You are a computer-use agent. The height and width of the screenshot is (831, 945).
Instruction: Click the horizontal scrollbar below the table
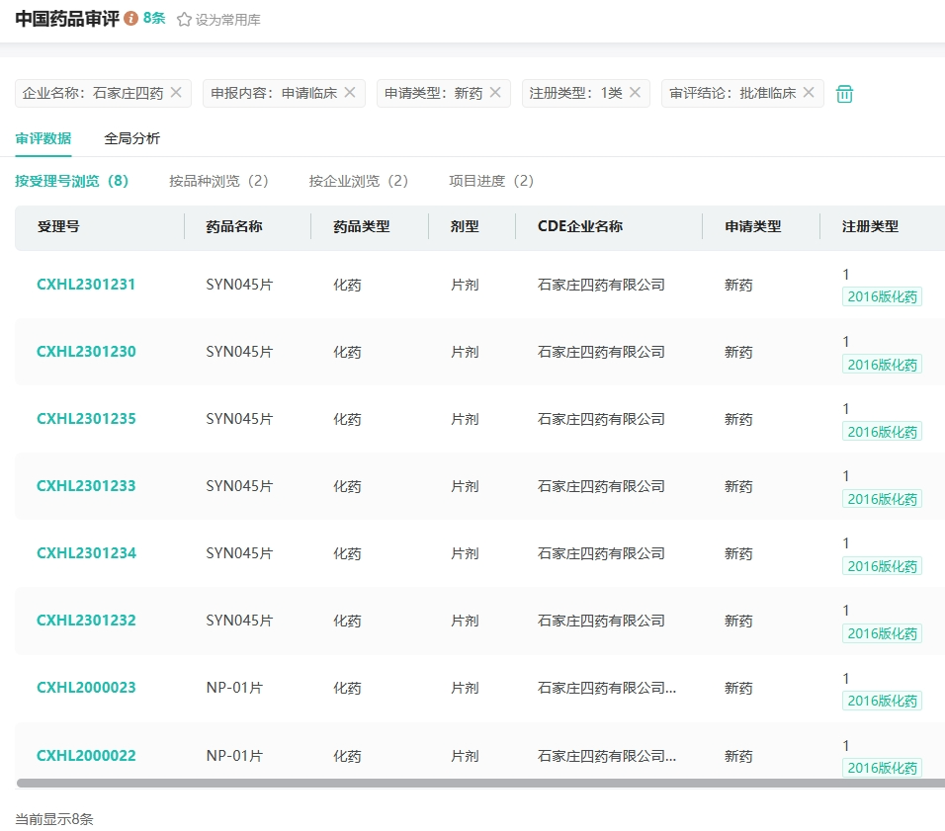point(474,784)
